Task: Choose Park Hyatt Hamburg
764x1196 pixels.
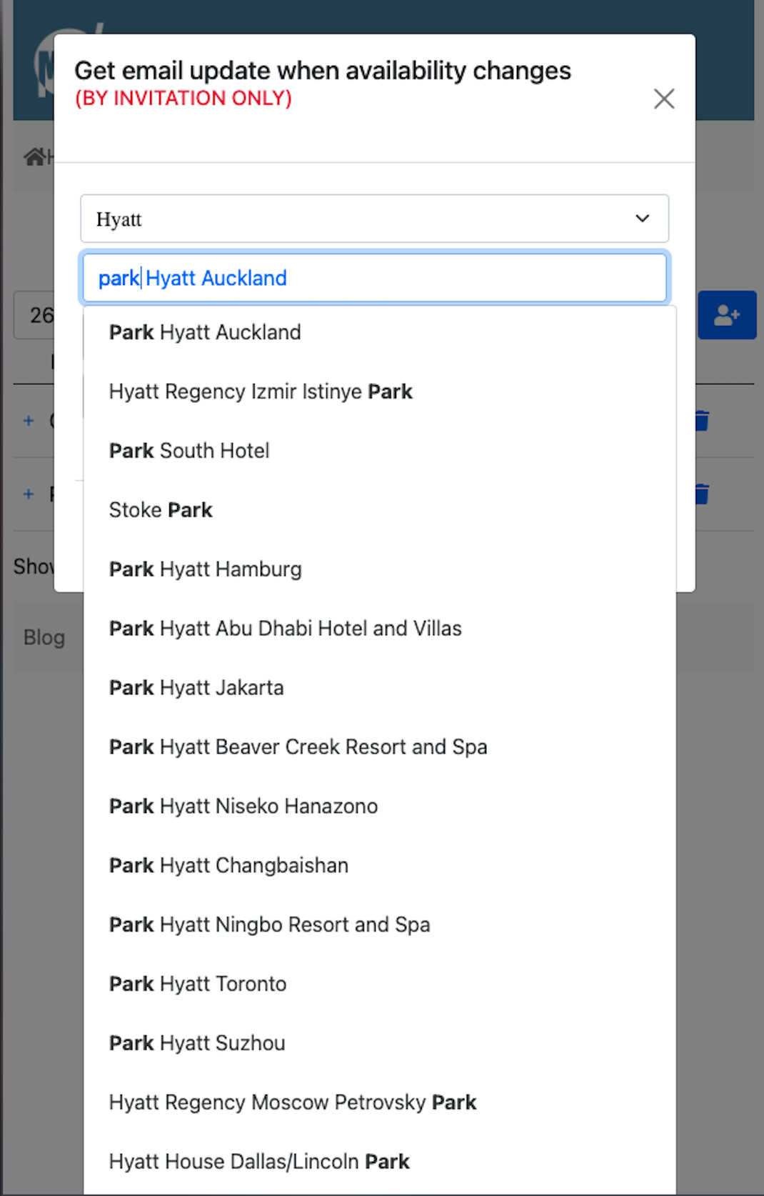Action: coord(379,569)
